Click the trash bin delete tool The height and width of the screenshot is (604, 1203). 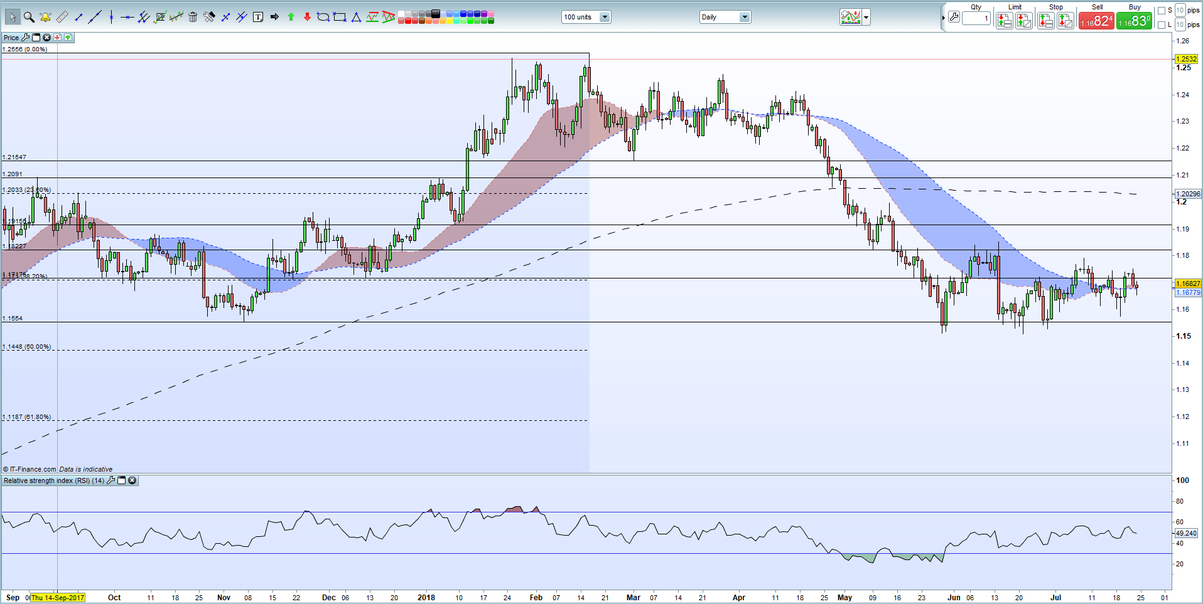coord(193,17)
